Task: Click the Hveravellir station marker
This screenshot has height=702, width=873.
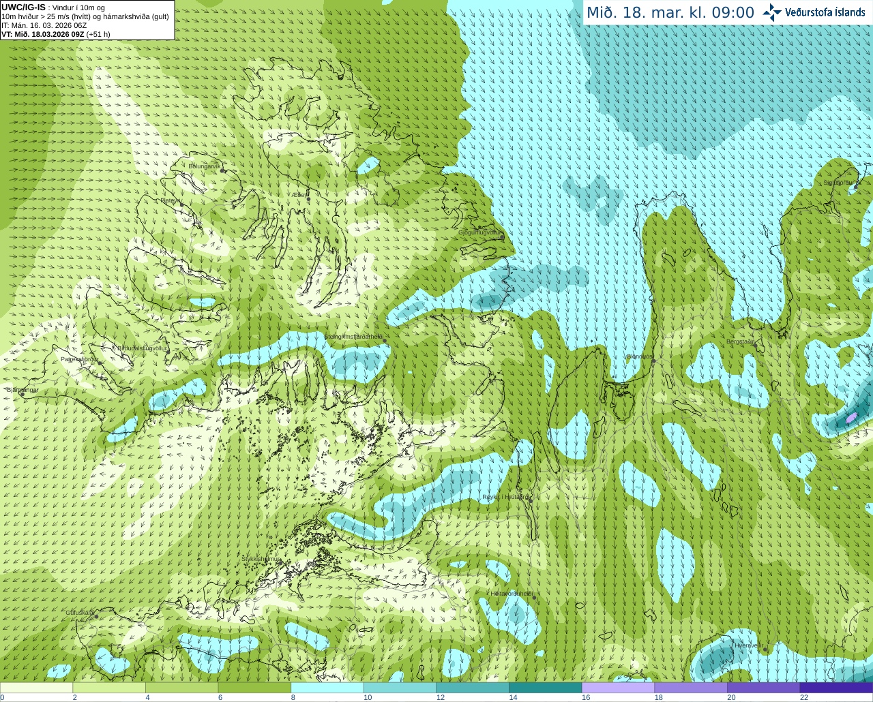Action: [x=765, y=649]
